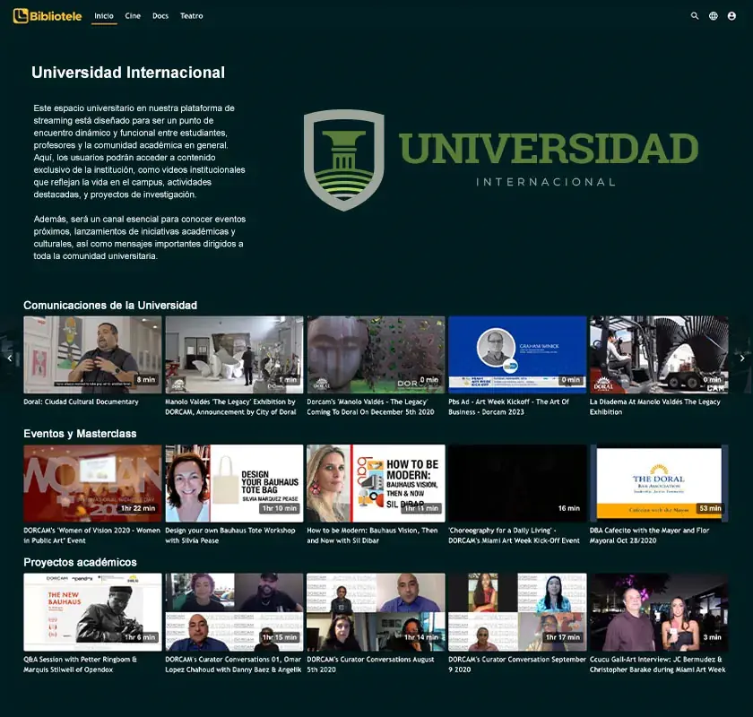Play Ccucu Gall-Art Interview thumbnail
The image size is (753, 717).
pos(659,612)
